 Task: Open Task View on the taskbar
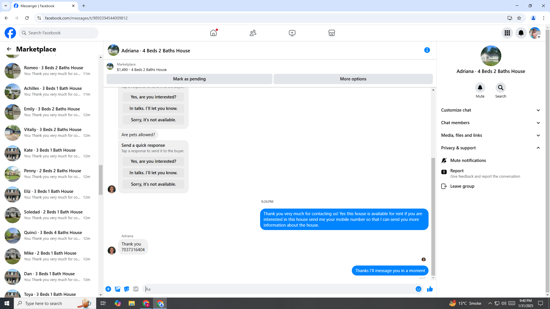pos(103,303)
